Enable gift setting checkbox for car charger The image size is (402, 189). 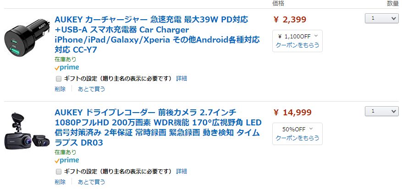[x=59, y=79]
